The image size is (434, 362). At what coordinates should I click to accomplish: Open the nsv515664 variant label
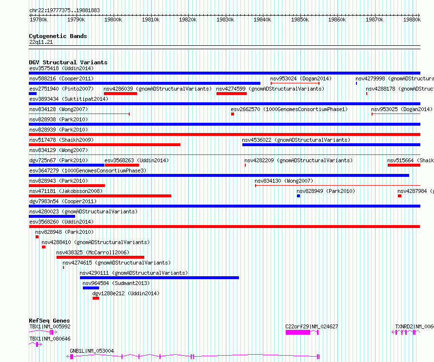411,160
